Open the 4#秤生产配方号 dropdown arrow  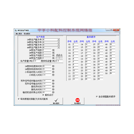58,47
